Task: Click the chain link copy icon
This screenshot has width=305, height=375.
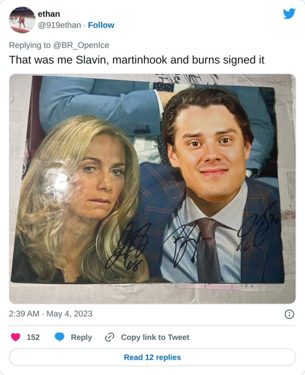Action: click(110, 337)
